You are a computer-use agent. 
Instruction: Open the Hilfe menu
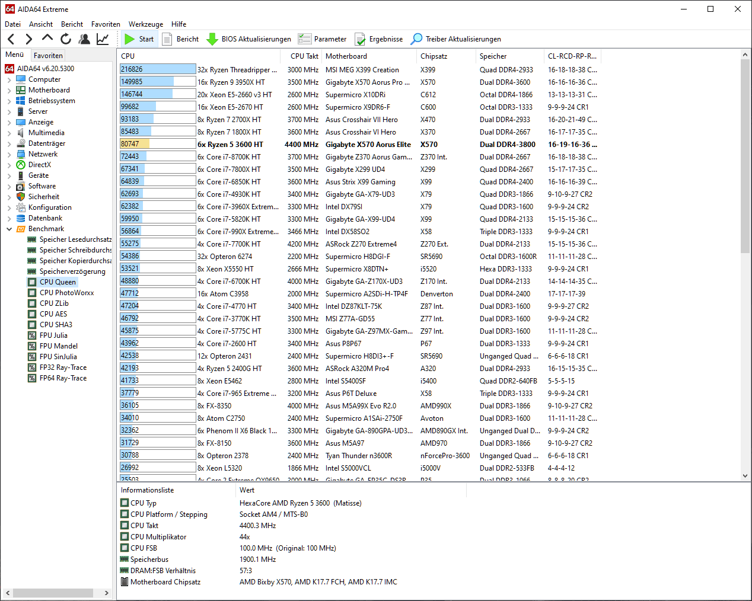point(179,24)
